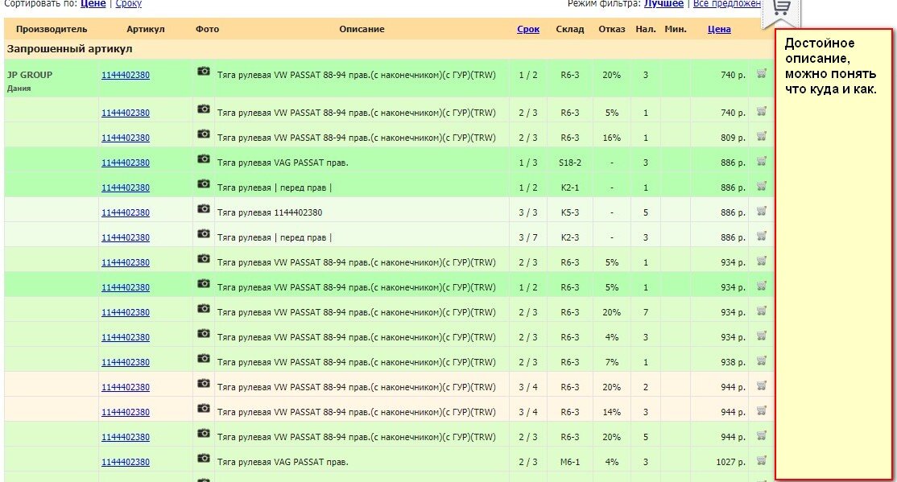Show photo for the S18-2 warehouse row

point(204,159)
